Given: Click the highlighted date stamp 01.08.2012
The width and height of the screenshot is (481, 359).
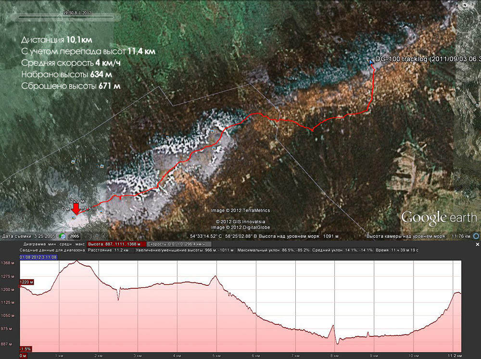Looking at the screenshot, I should (38, 257).
